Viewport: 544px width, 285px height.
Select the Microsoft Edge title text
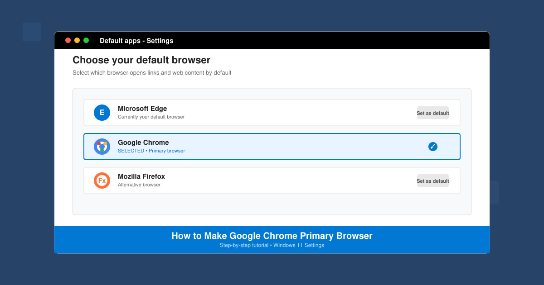coord(142,109)
